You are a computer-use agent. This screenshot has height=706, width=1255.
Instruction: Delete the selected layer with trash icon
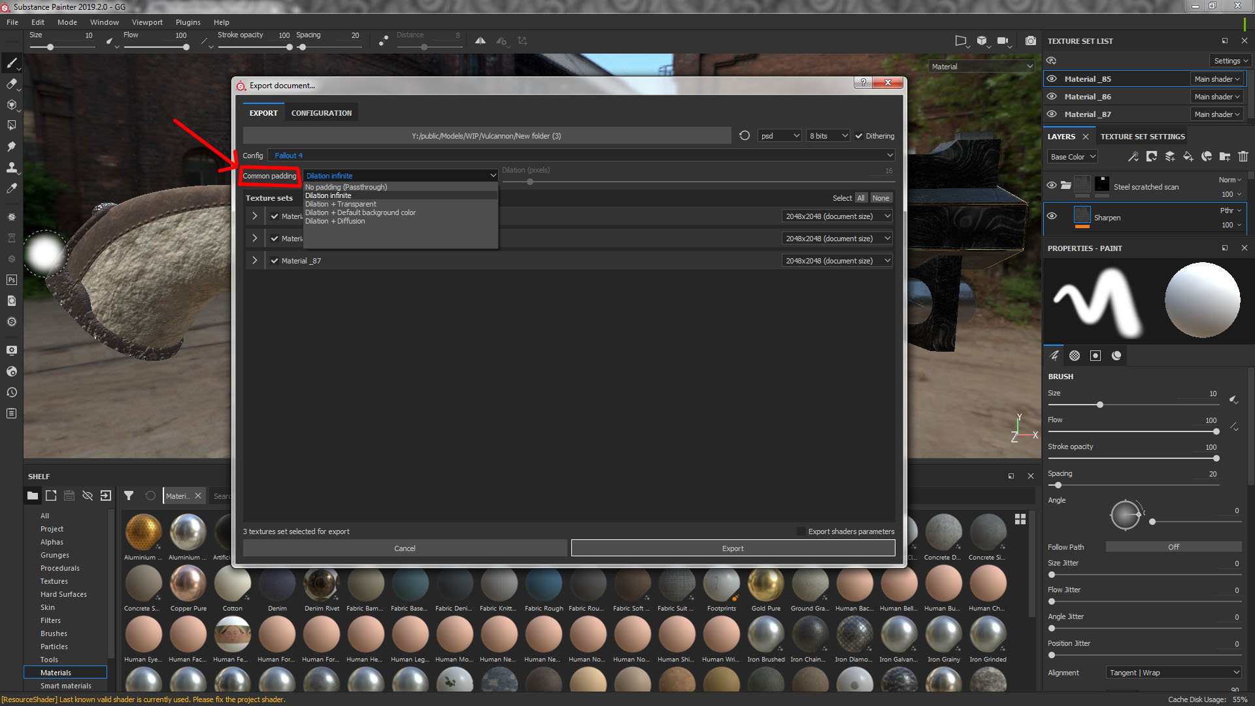1243,157
